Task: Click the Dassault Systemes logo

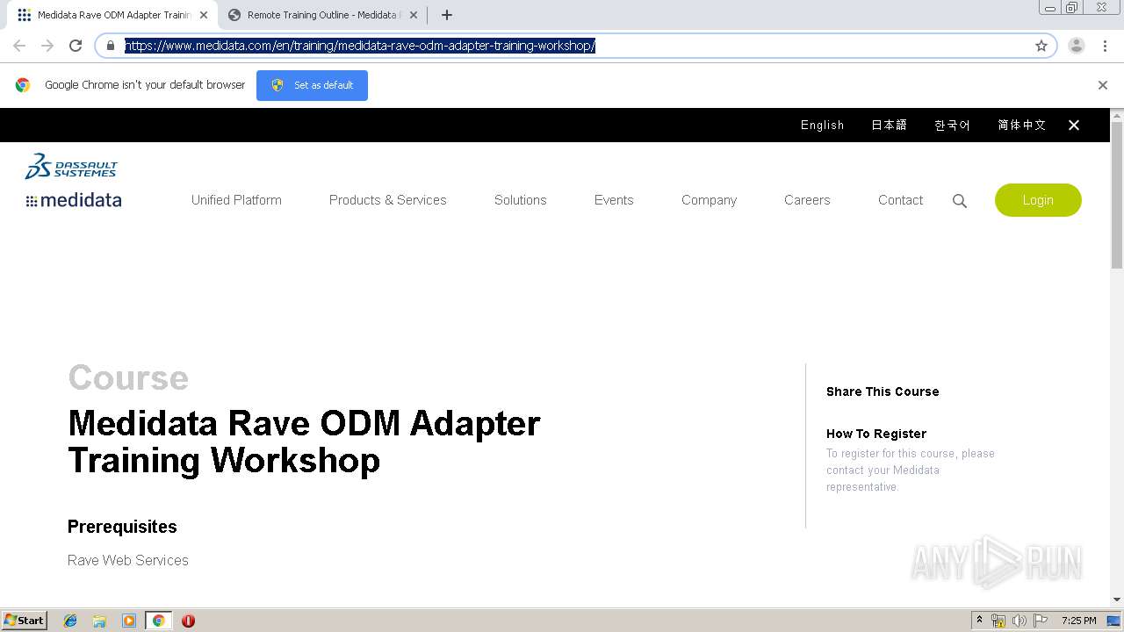Action: tap(71, 166)
